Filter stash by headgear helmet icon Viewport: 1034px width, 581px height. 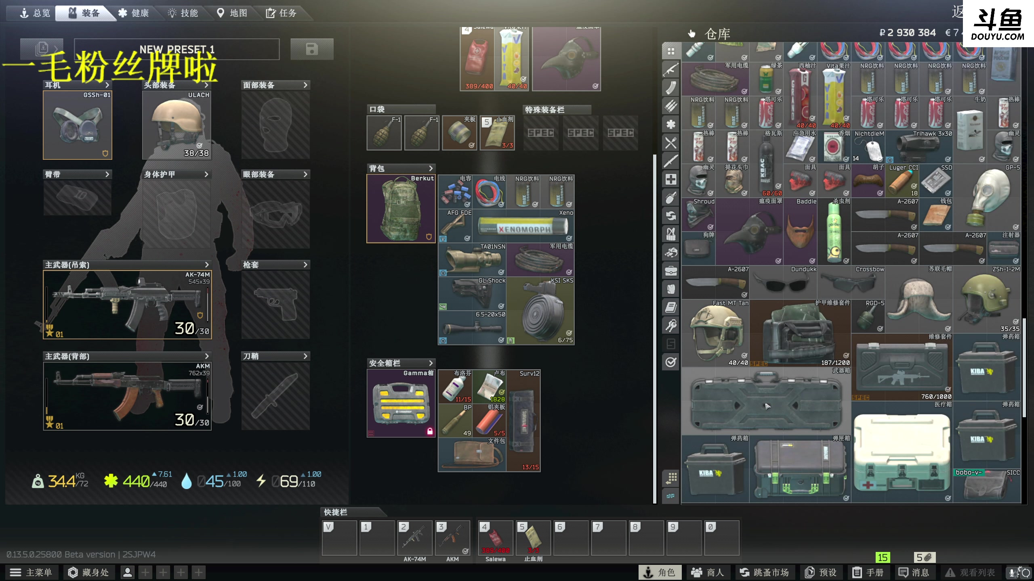671,253
